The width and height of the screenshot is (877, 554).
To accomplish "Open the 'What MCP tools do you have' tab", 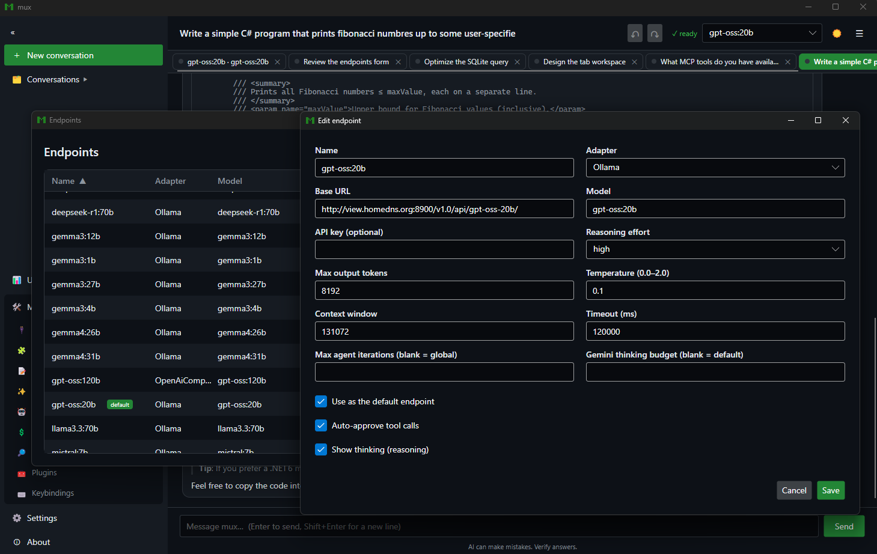I will [x=720, y=62].
